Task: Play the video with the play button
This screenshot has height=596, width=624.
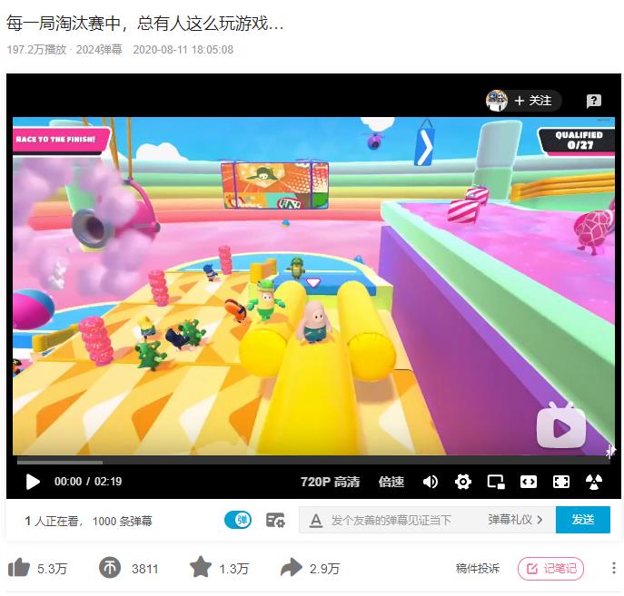Action: point(33,482)
